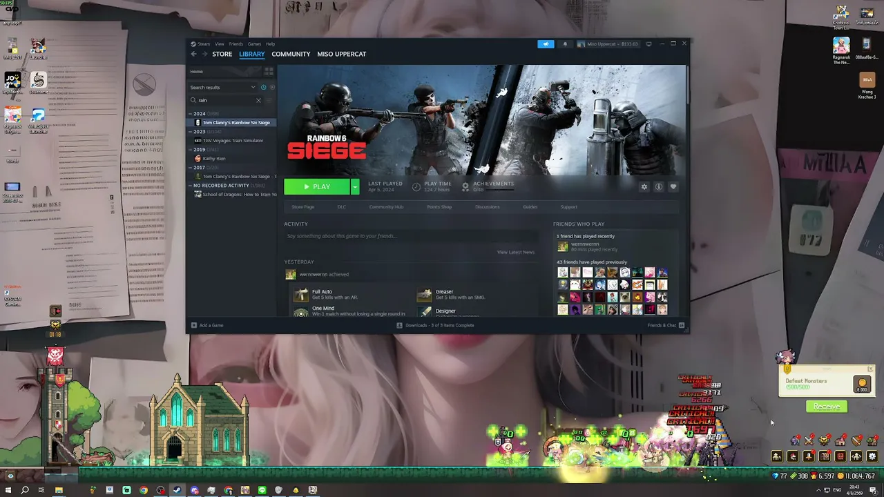The image size is (884, 497).
Task: Open Downloads status at the bottom
Action: pos(435,325)
